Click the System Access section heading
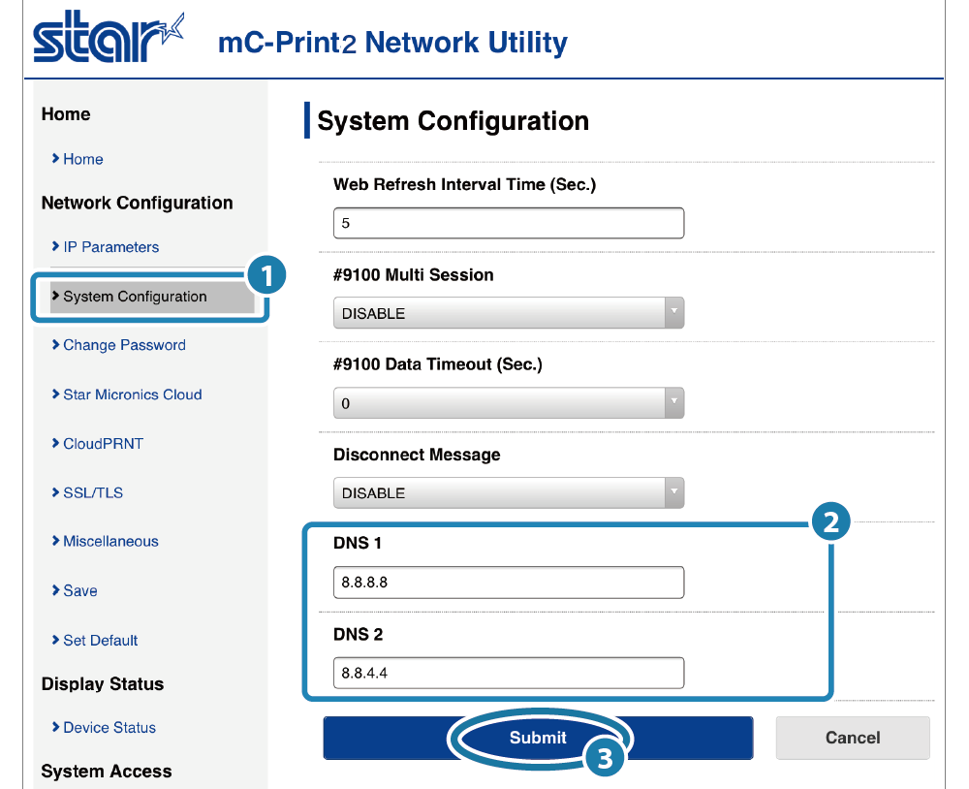The height and width of the screenshot is (789, 969). [107, 772]
